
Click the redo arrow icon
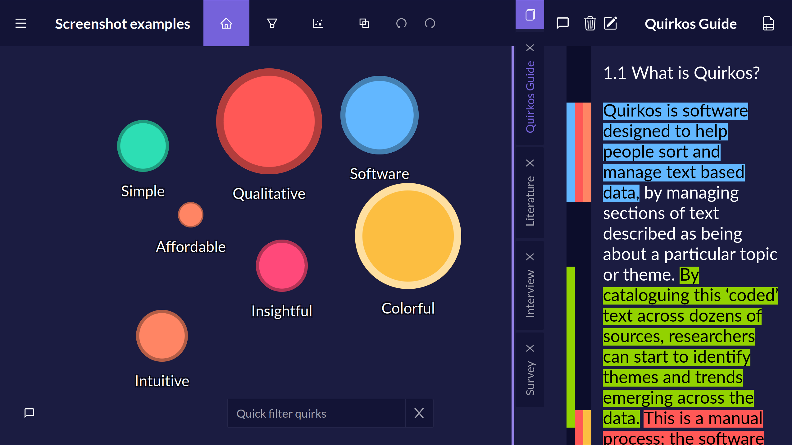pyautogui.click(x=430, y=23)
